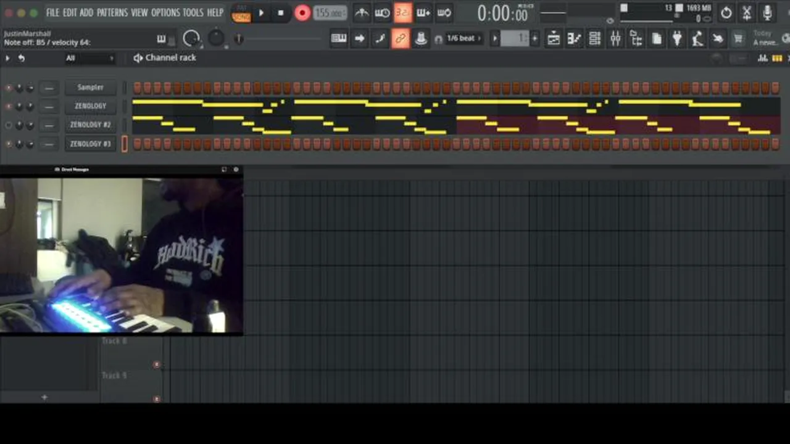Toggle the yellow step/keyboard view icon in Channel rack

coord(777,58)
